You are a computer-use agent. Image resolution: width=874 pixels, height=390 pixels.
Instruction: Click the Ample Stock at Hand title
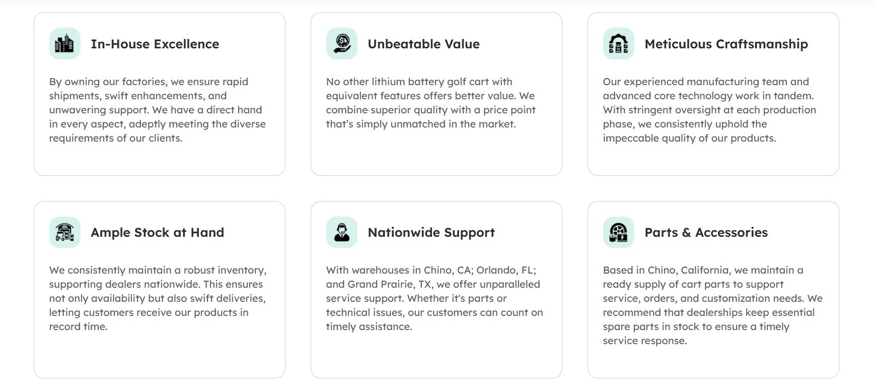pyautogui.click(x=157, y=233)
